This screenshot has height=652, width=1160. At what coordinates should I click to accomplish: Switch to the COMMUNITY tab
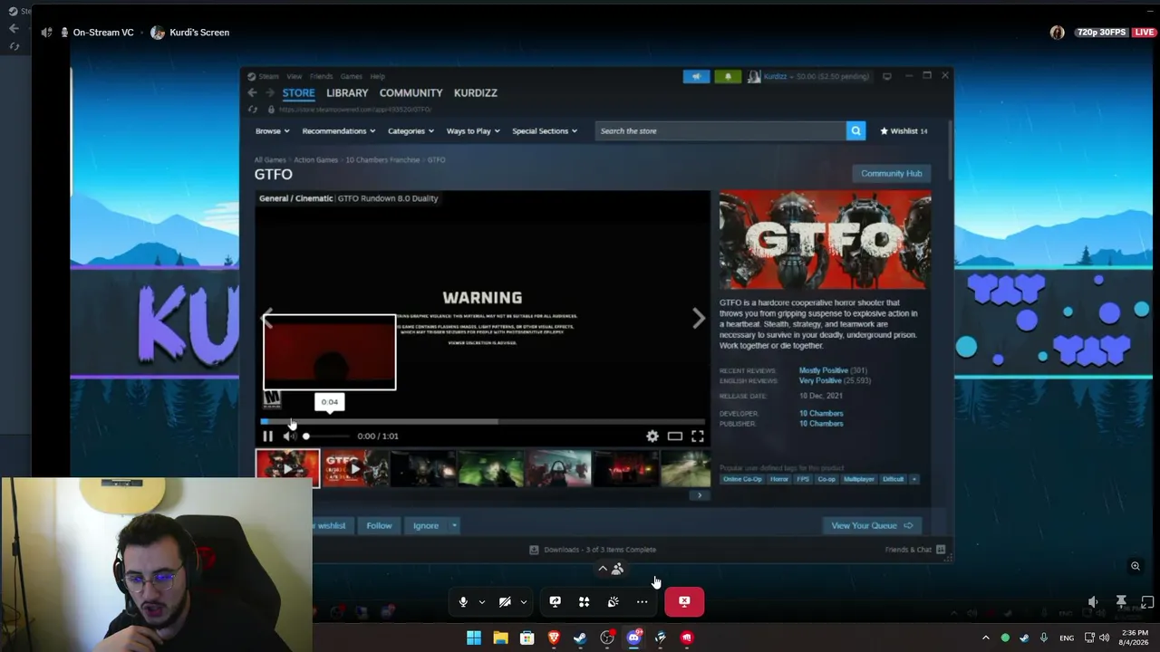[411, 92]
